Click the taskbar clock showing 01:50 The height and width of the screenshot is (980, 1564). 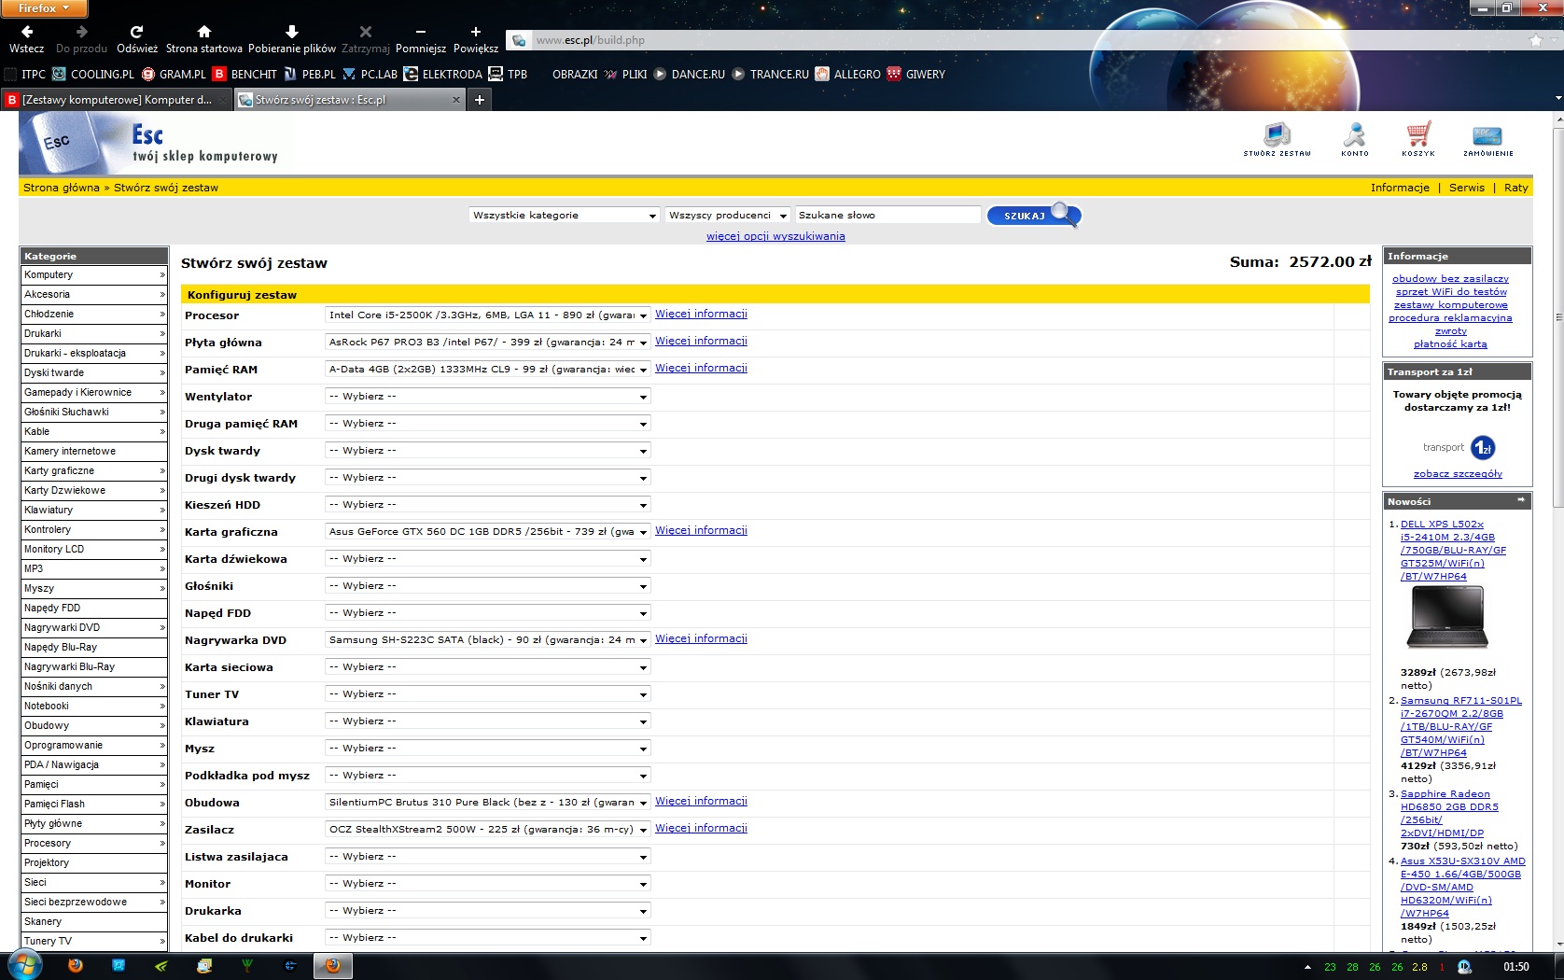tap(1516, 967)
